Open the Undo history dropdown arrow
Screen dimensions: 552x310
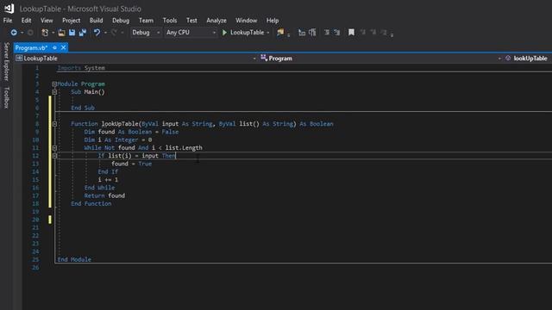(105, 33)
